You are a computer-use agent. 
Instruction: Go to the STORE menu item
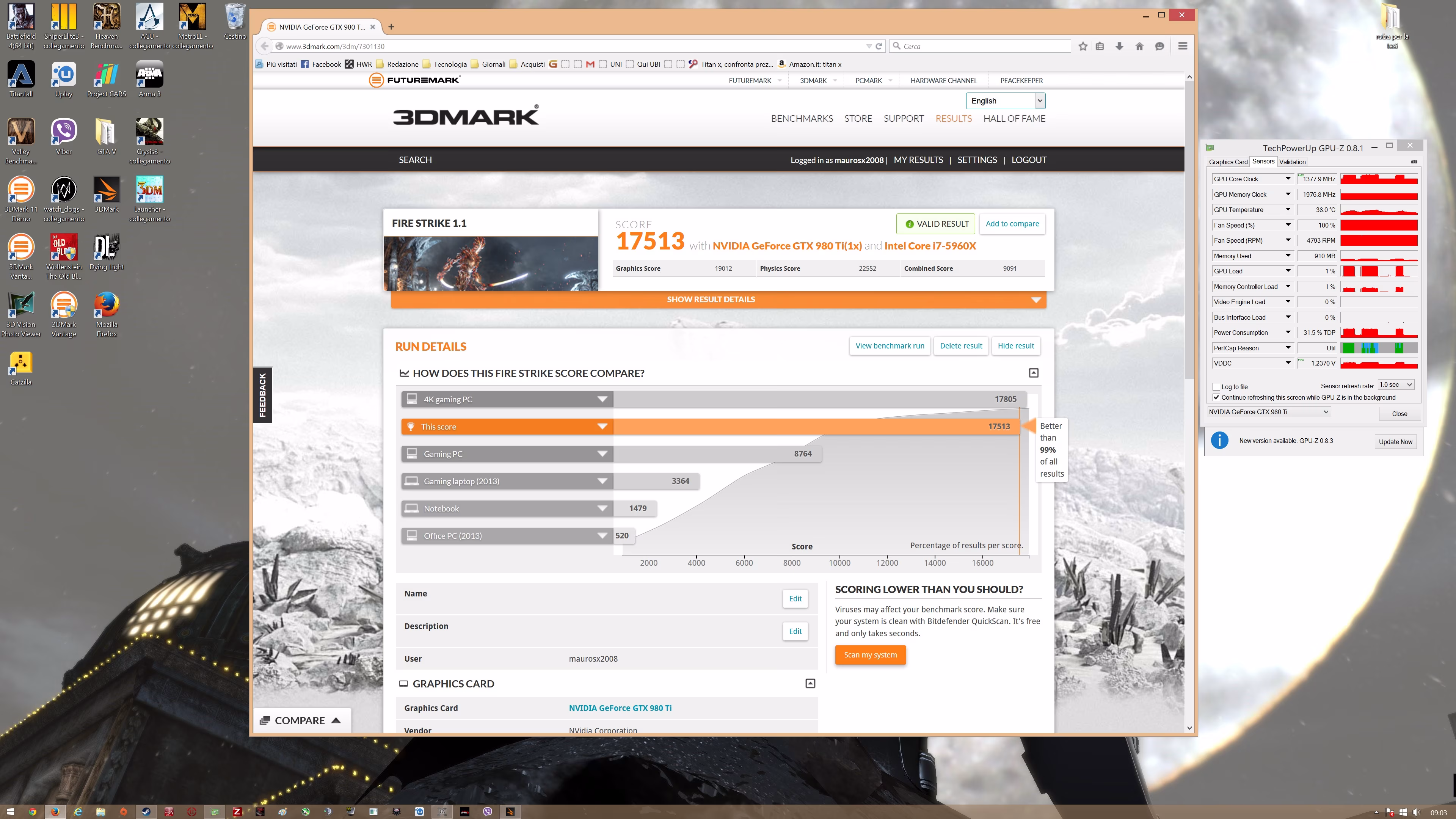click(x=858, y=119)
